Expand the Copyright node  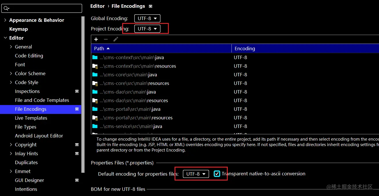point(11,145)
